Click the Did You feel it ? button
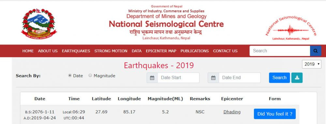326x124 pixels. click(x=274, y=114)
